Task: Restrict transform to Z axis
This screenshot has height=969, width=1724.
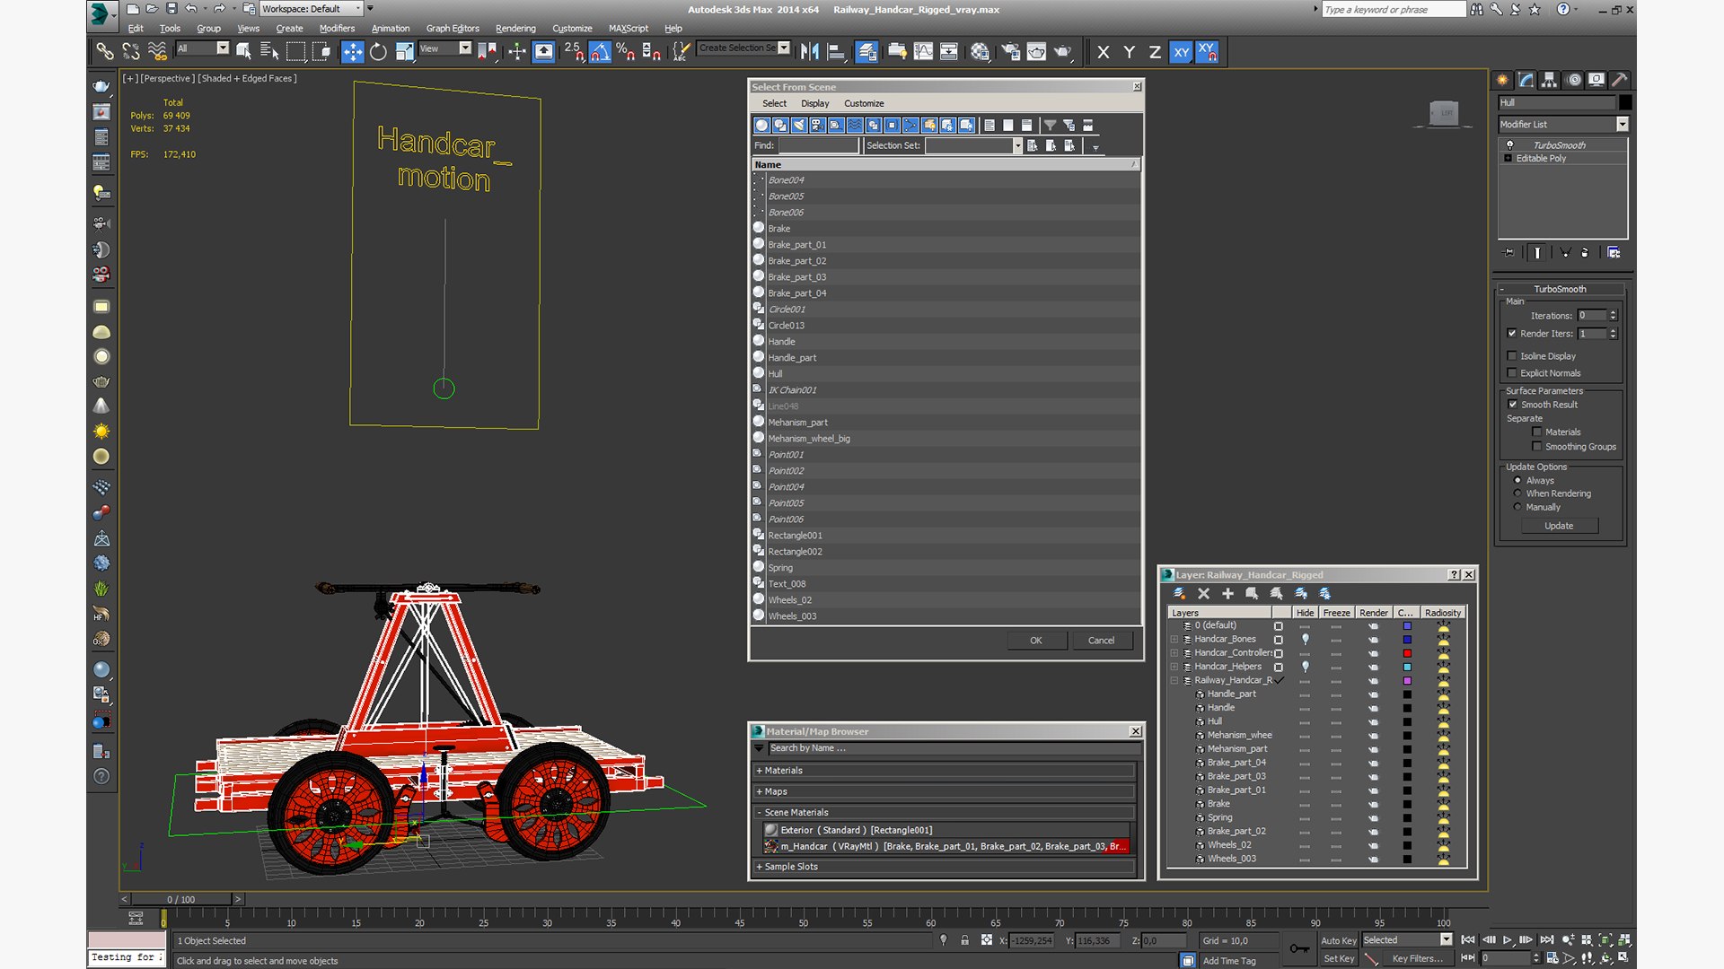Action: tap(1155, 52)
